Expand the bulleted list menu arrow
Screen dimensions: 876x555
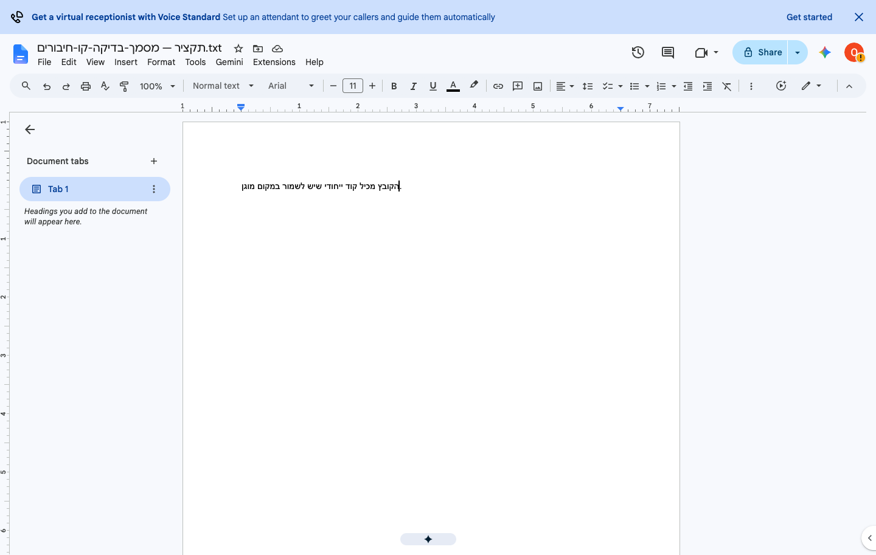[647, 86]
